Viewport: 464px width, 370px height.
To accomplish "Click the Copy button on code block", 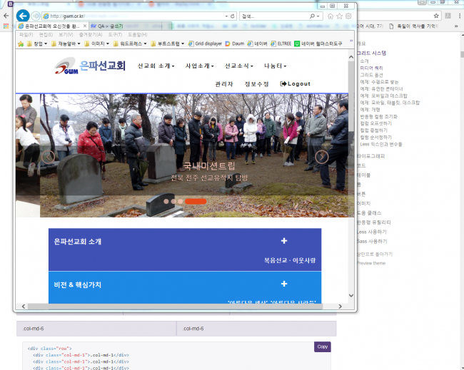I will click(x=323, y=346).
